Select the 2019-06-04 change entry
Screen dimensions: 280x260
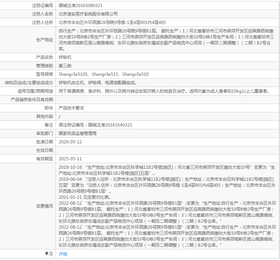point(167,185)
